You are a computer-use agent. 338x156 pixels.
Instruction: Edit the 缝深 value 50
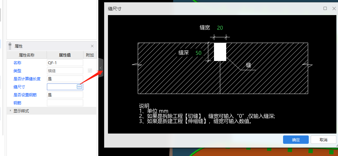click(198, 53)
